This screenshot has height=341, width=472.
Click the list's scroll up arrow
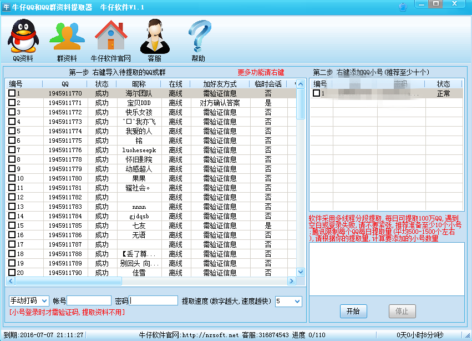pos(301,84)
